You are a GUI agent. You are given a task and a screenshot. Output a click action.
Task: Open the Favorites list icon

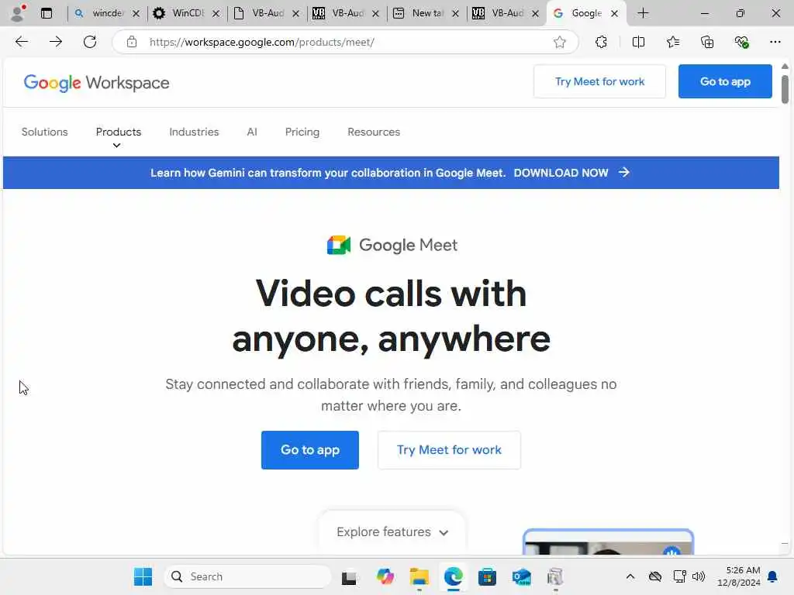pyautogui.click(x=673, y=42)
